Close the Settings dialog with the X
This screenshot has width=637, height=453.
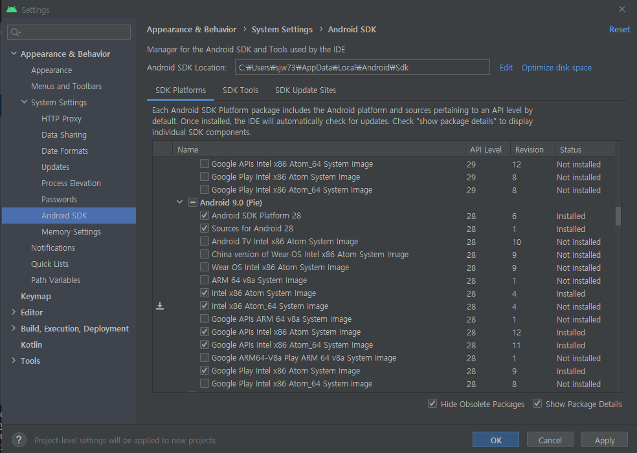click(622, 9)
